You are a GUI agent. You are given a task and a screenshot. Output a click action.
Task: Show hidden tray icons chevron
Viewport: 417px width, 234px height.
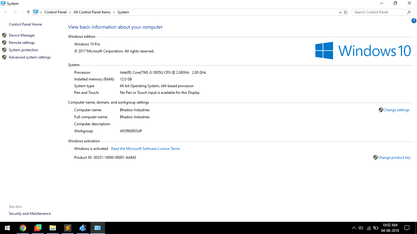354,228
